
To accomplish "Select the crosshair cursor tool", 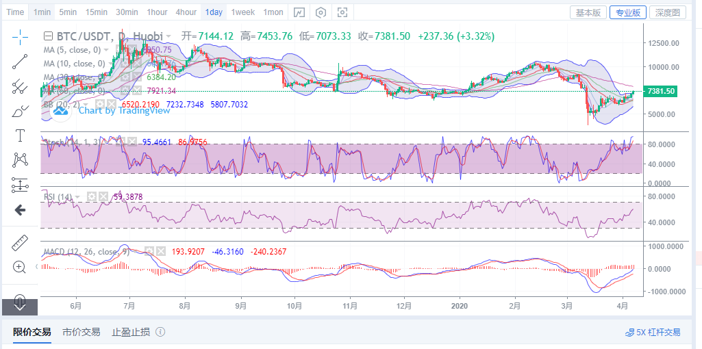I will point(20,36).
